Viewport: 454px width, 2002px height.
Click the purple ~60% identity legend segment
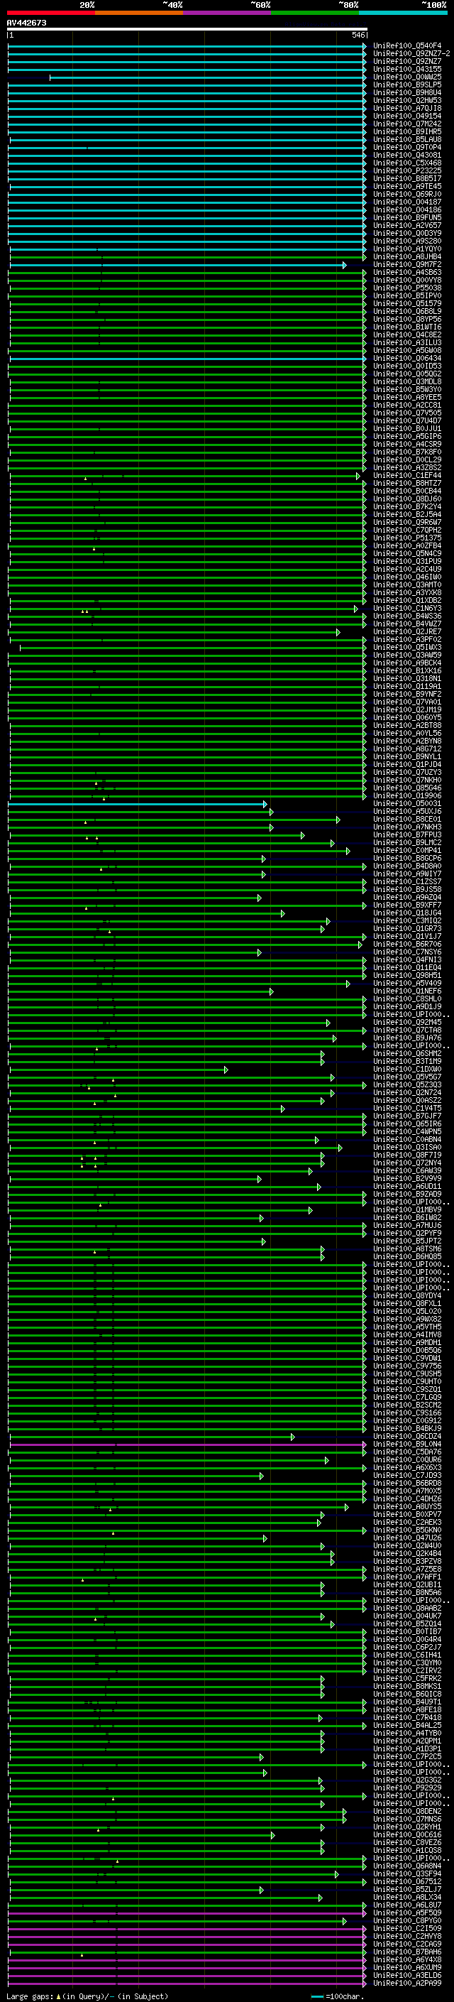(228, 13)
